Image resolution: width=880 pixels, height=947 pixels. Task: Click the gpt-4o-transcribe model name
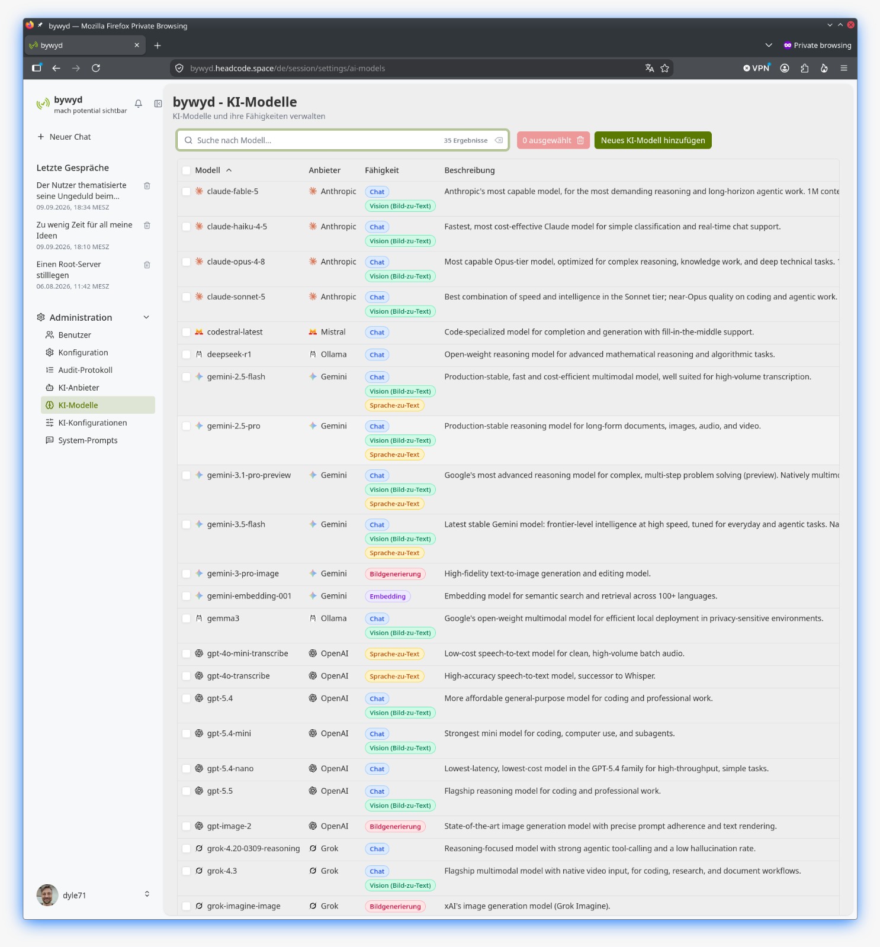coord(238,676)
